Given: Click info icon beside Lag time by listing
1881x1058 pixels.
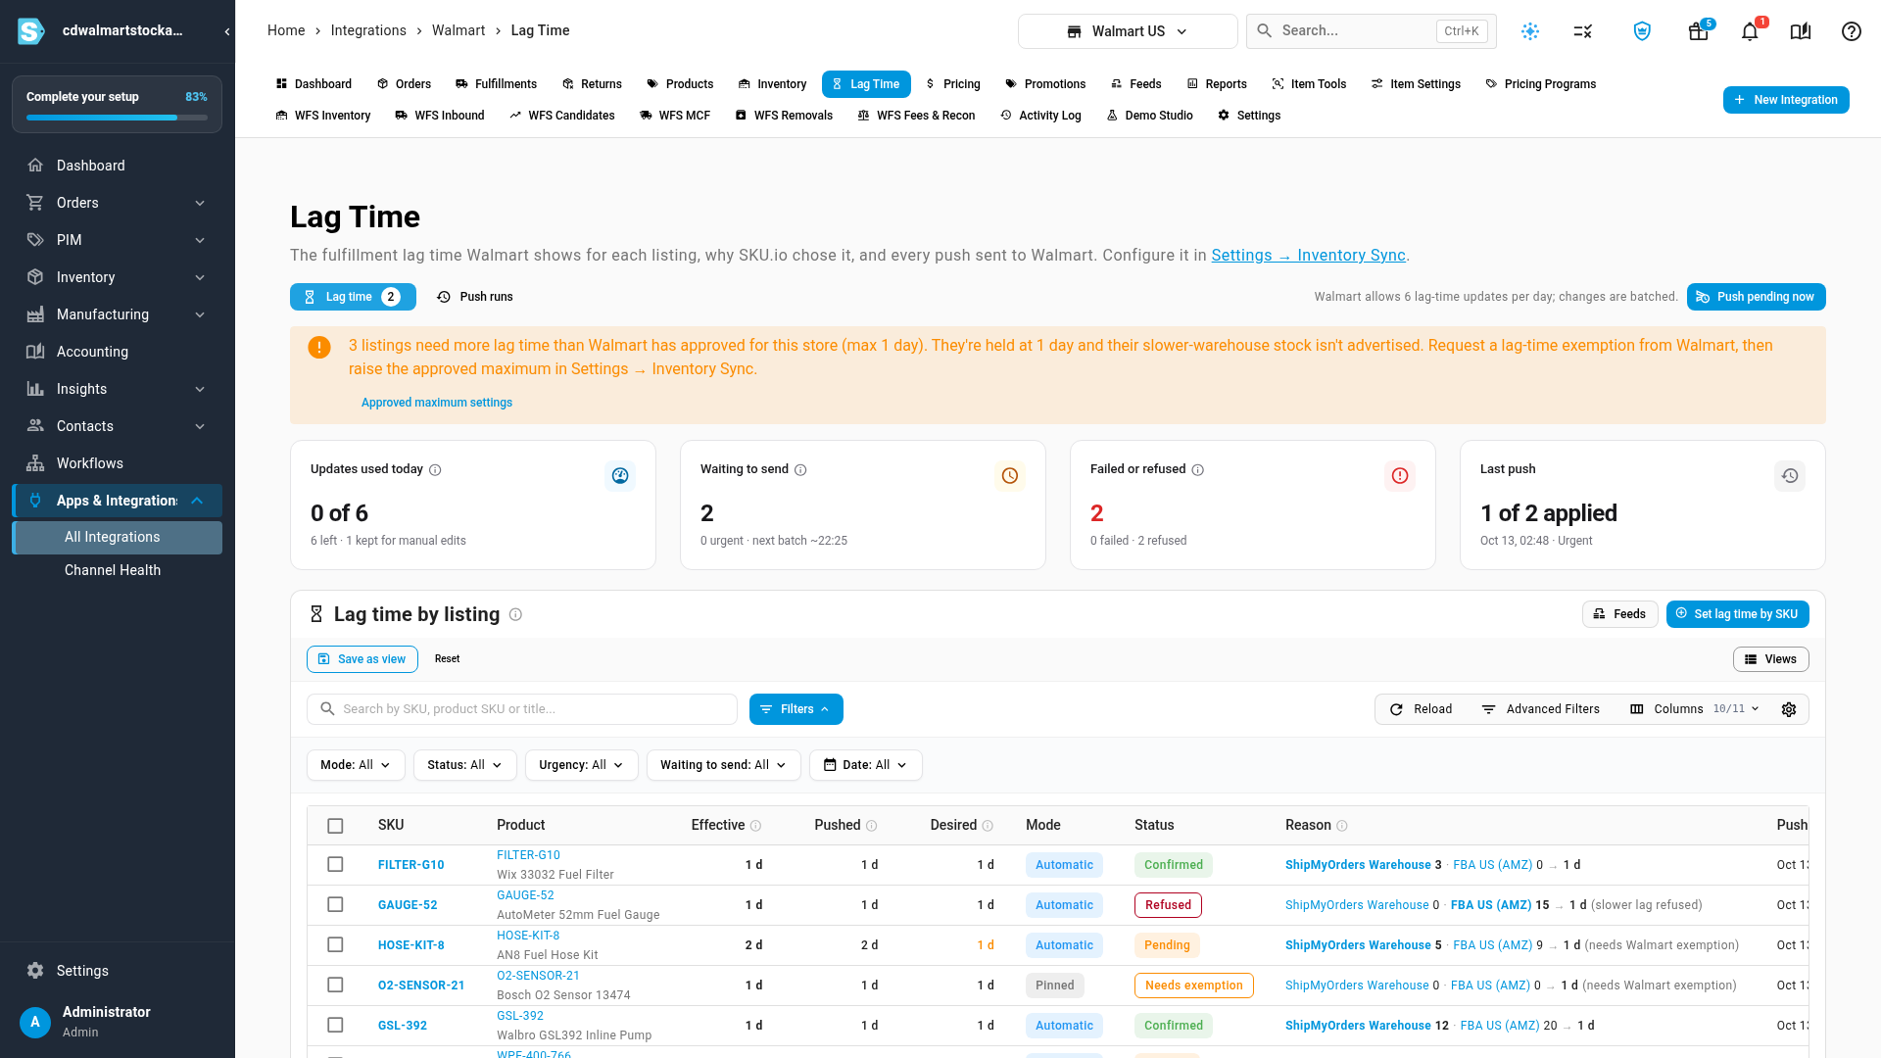Looking at the screenshot, I should tap(515, 614).
